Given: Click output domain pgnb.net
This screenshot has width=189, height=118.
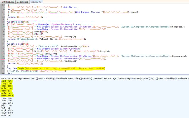Looking at the screenshot, I should pos(6,81).
